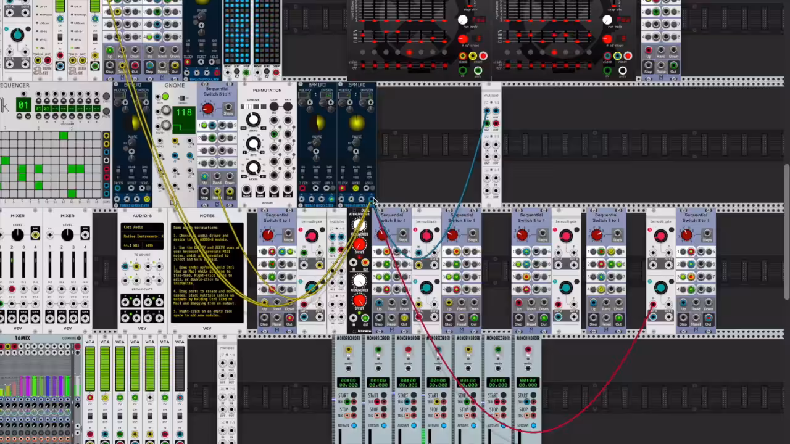
Task: Toggle the green step in Sequencer grid top row
Action: coord(64,135)
